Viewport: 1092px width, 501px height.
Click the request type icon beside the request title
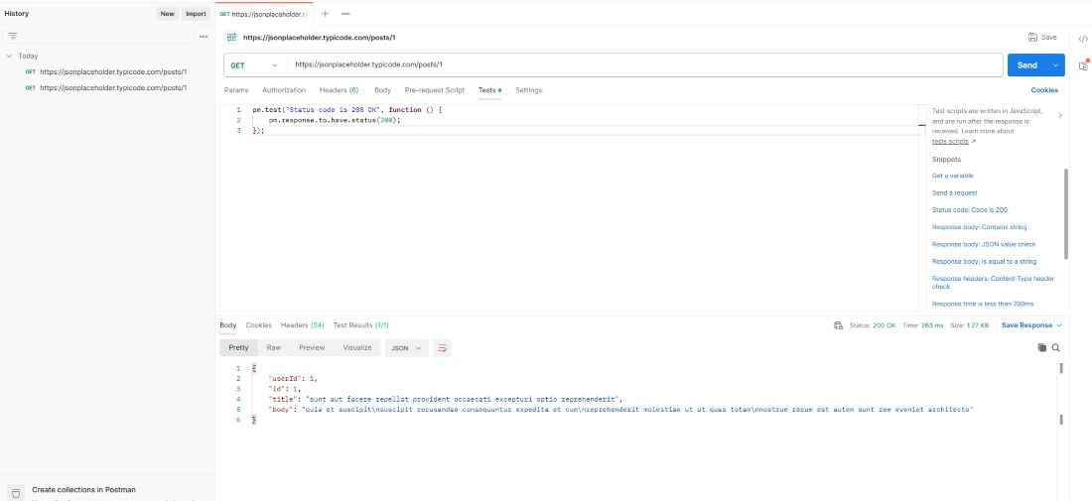pos(232,38)
